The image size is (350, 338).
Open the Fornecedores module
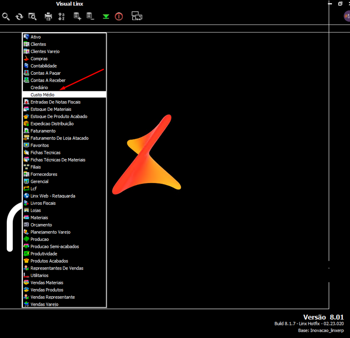tap(64, 174)
